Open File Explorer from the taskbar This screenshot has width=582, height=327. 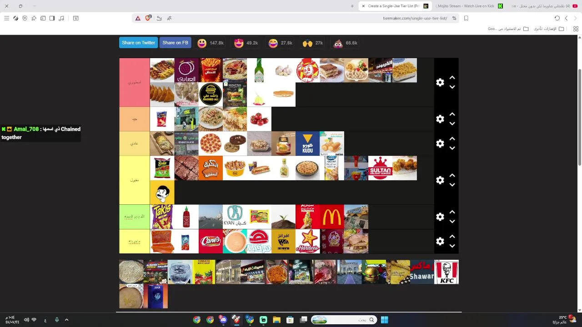pos(276,320)
